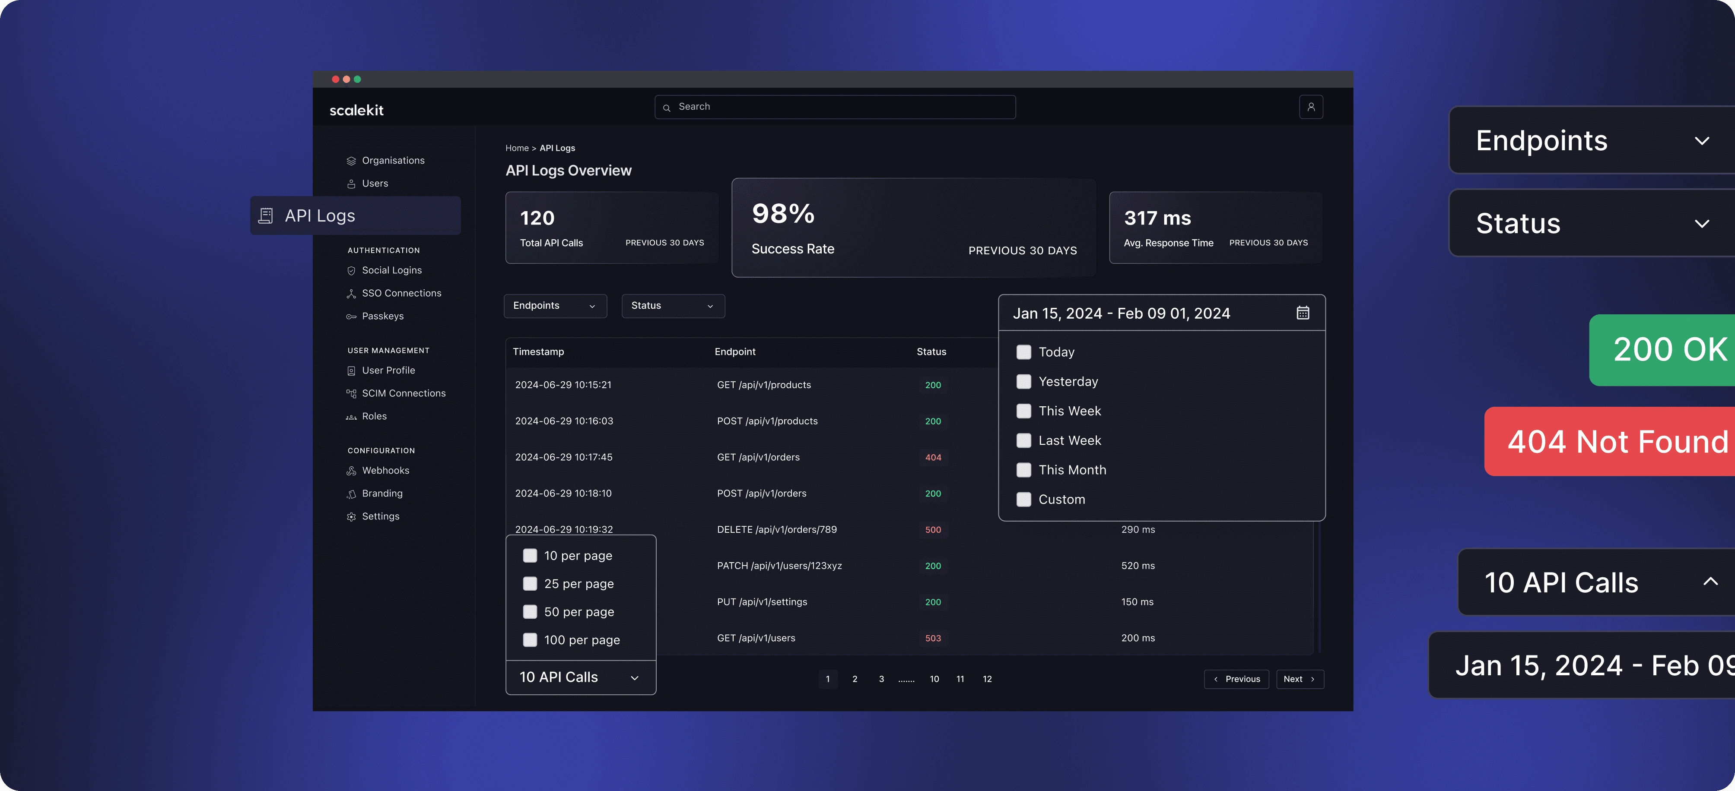This screenshot has width=1735, height=791.
Task: Click the user profile icon in header
Action: pyautogui.click(x=1311, y=107)
